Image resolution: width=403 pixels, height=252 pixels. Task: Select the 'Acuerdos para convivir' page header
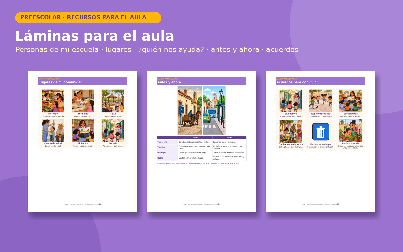[320, 81]
